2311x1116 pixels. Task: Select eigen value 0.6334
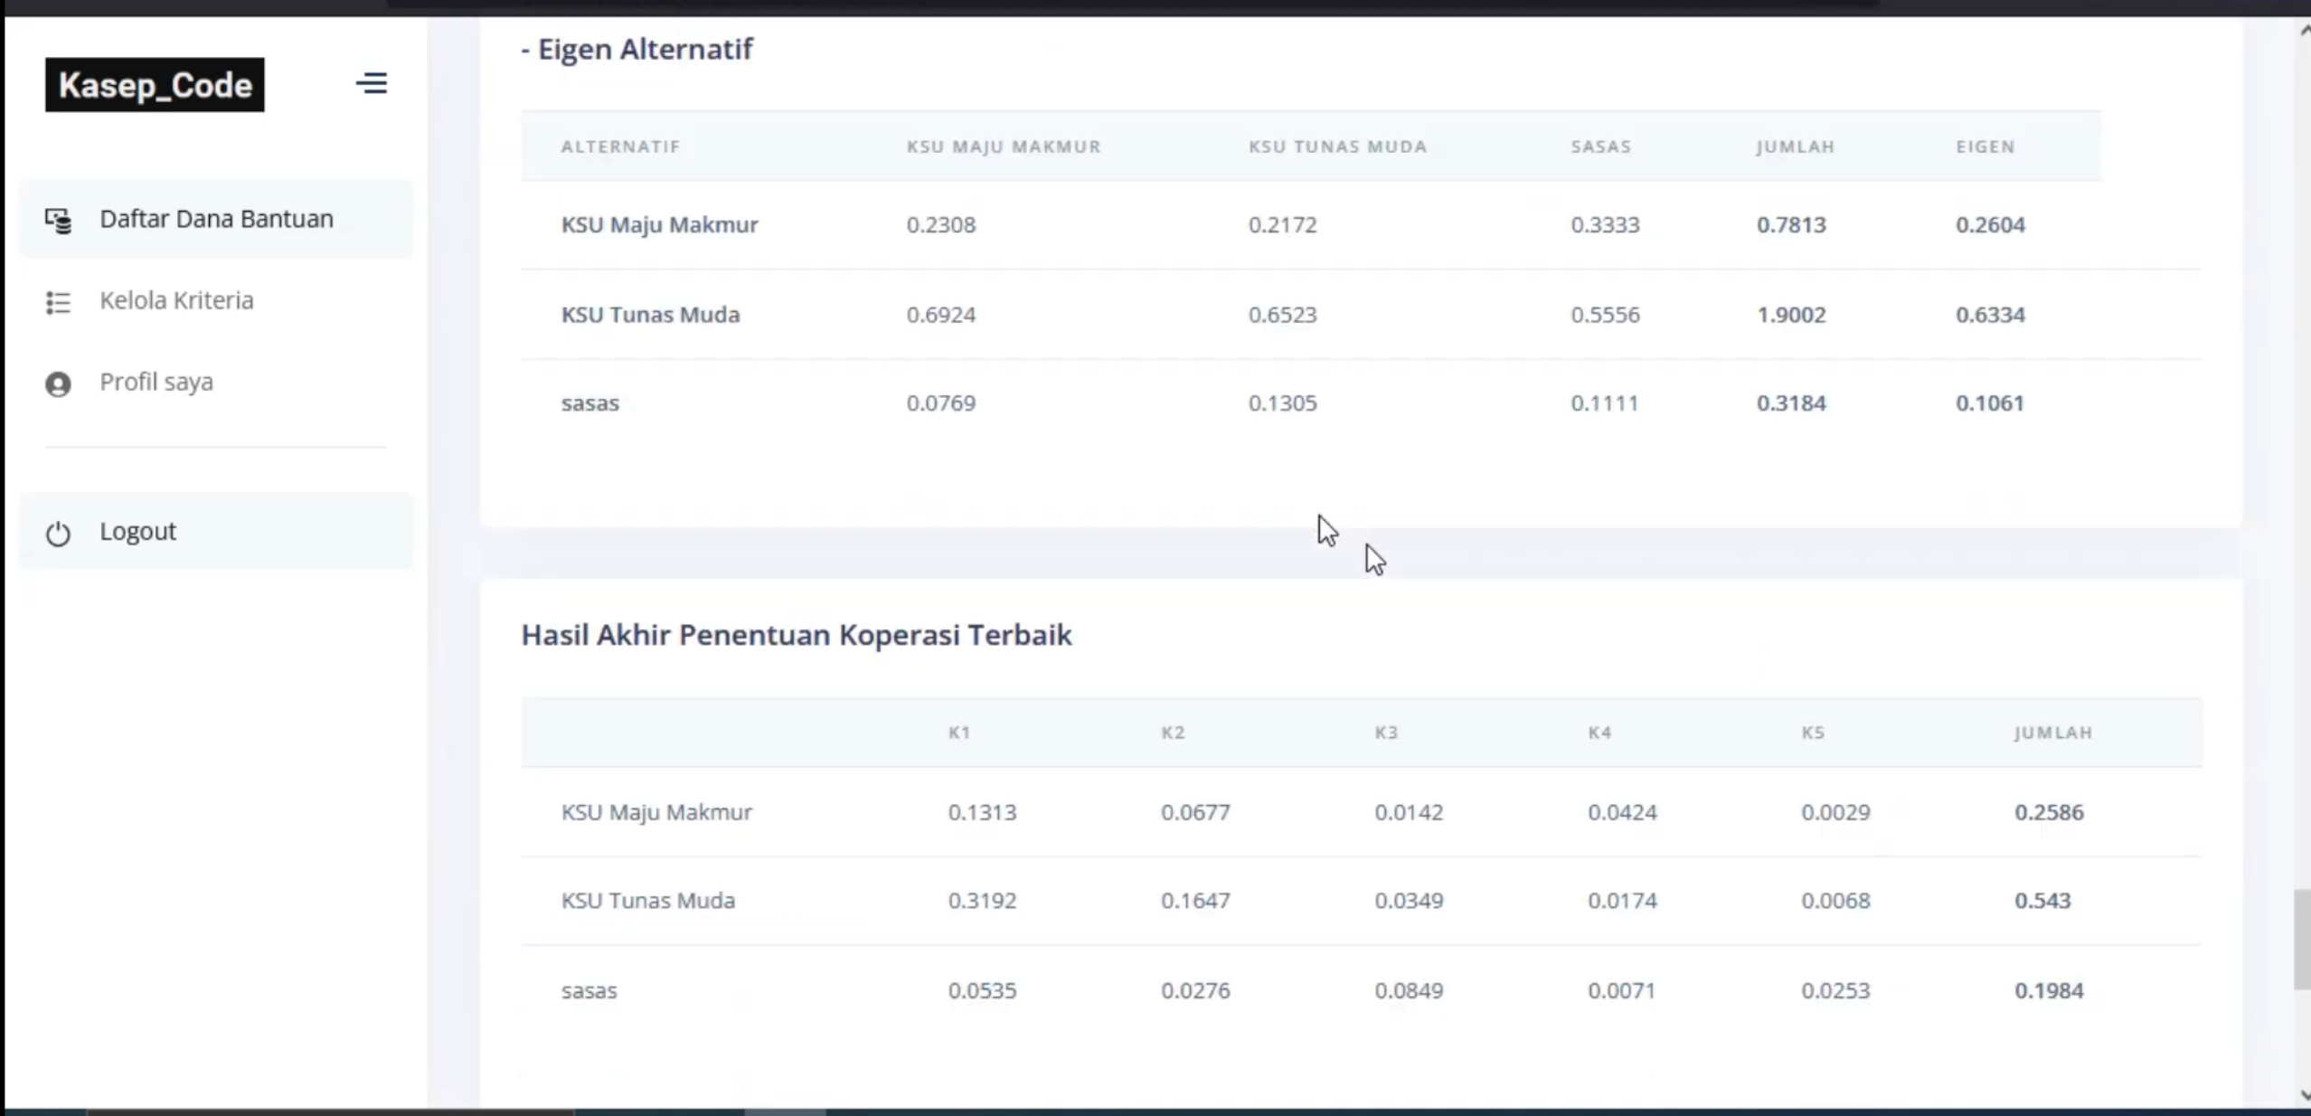(x=1990, y=315)
